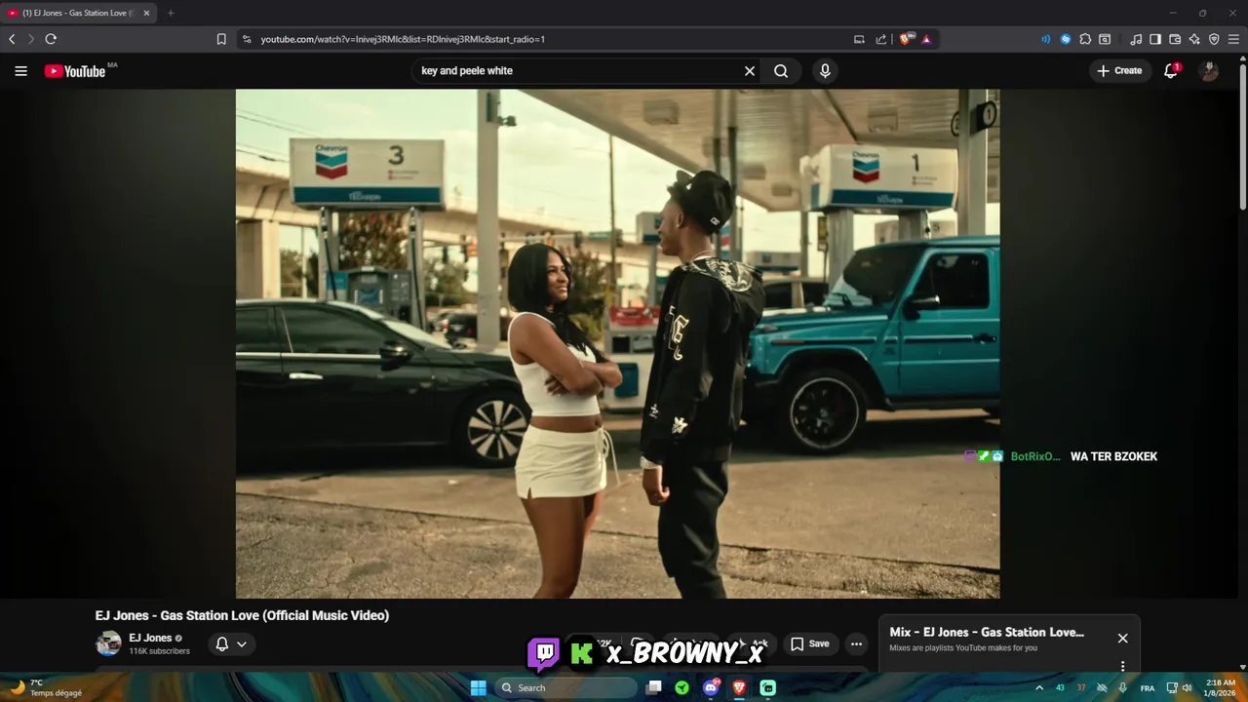Open the media playlist music-note icon
Screen dimensions: 1248x702
pyautogui.click(x=1136, y=39)
